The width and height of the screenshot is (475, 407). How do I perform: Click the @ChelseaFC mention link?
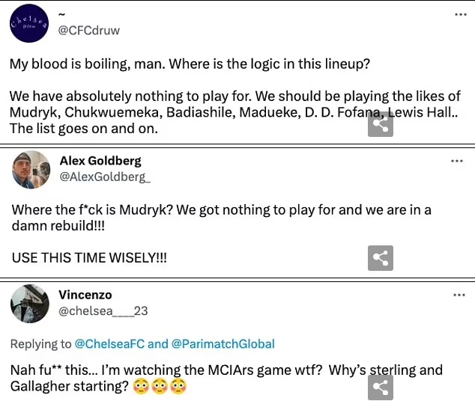109,344
